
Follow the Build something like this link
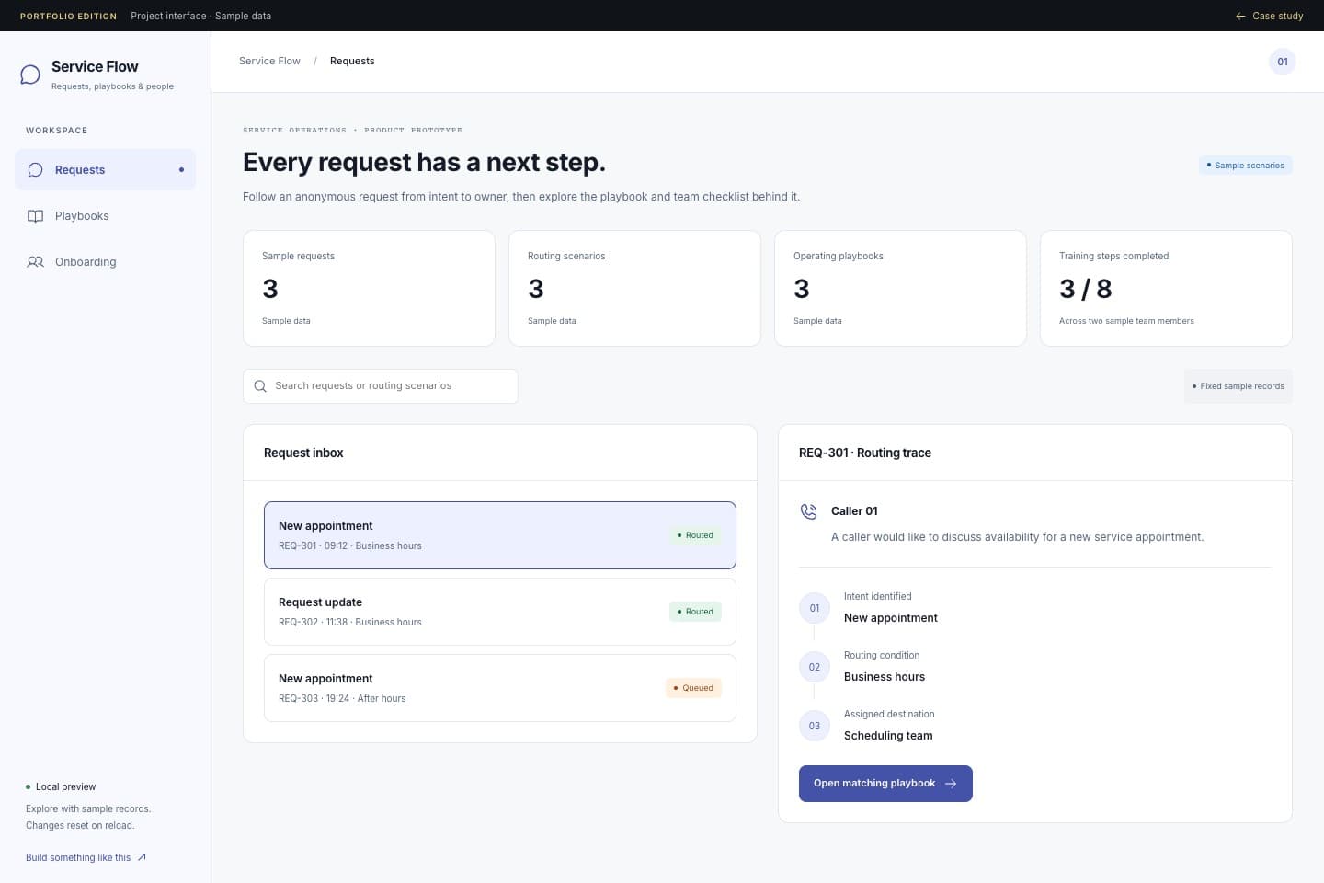pos(86,857)
